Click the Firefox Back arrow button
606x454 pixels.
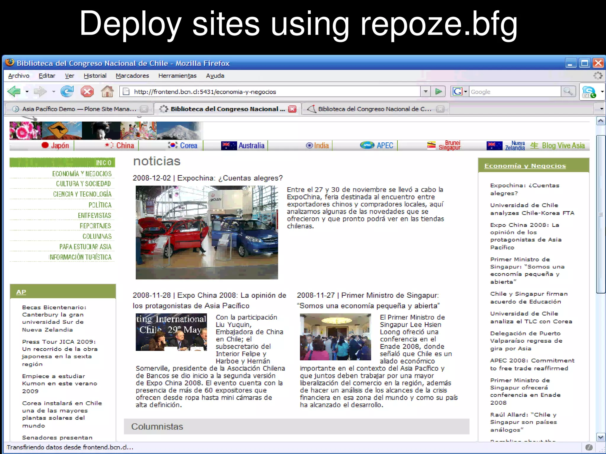click(14, 92)
